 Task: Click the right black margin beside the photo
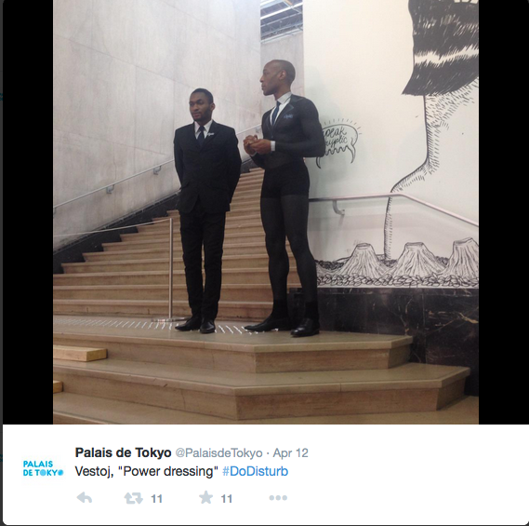(503, 212)
